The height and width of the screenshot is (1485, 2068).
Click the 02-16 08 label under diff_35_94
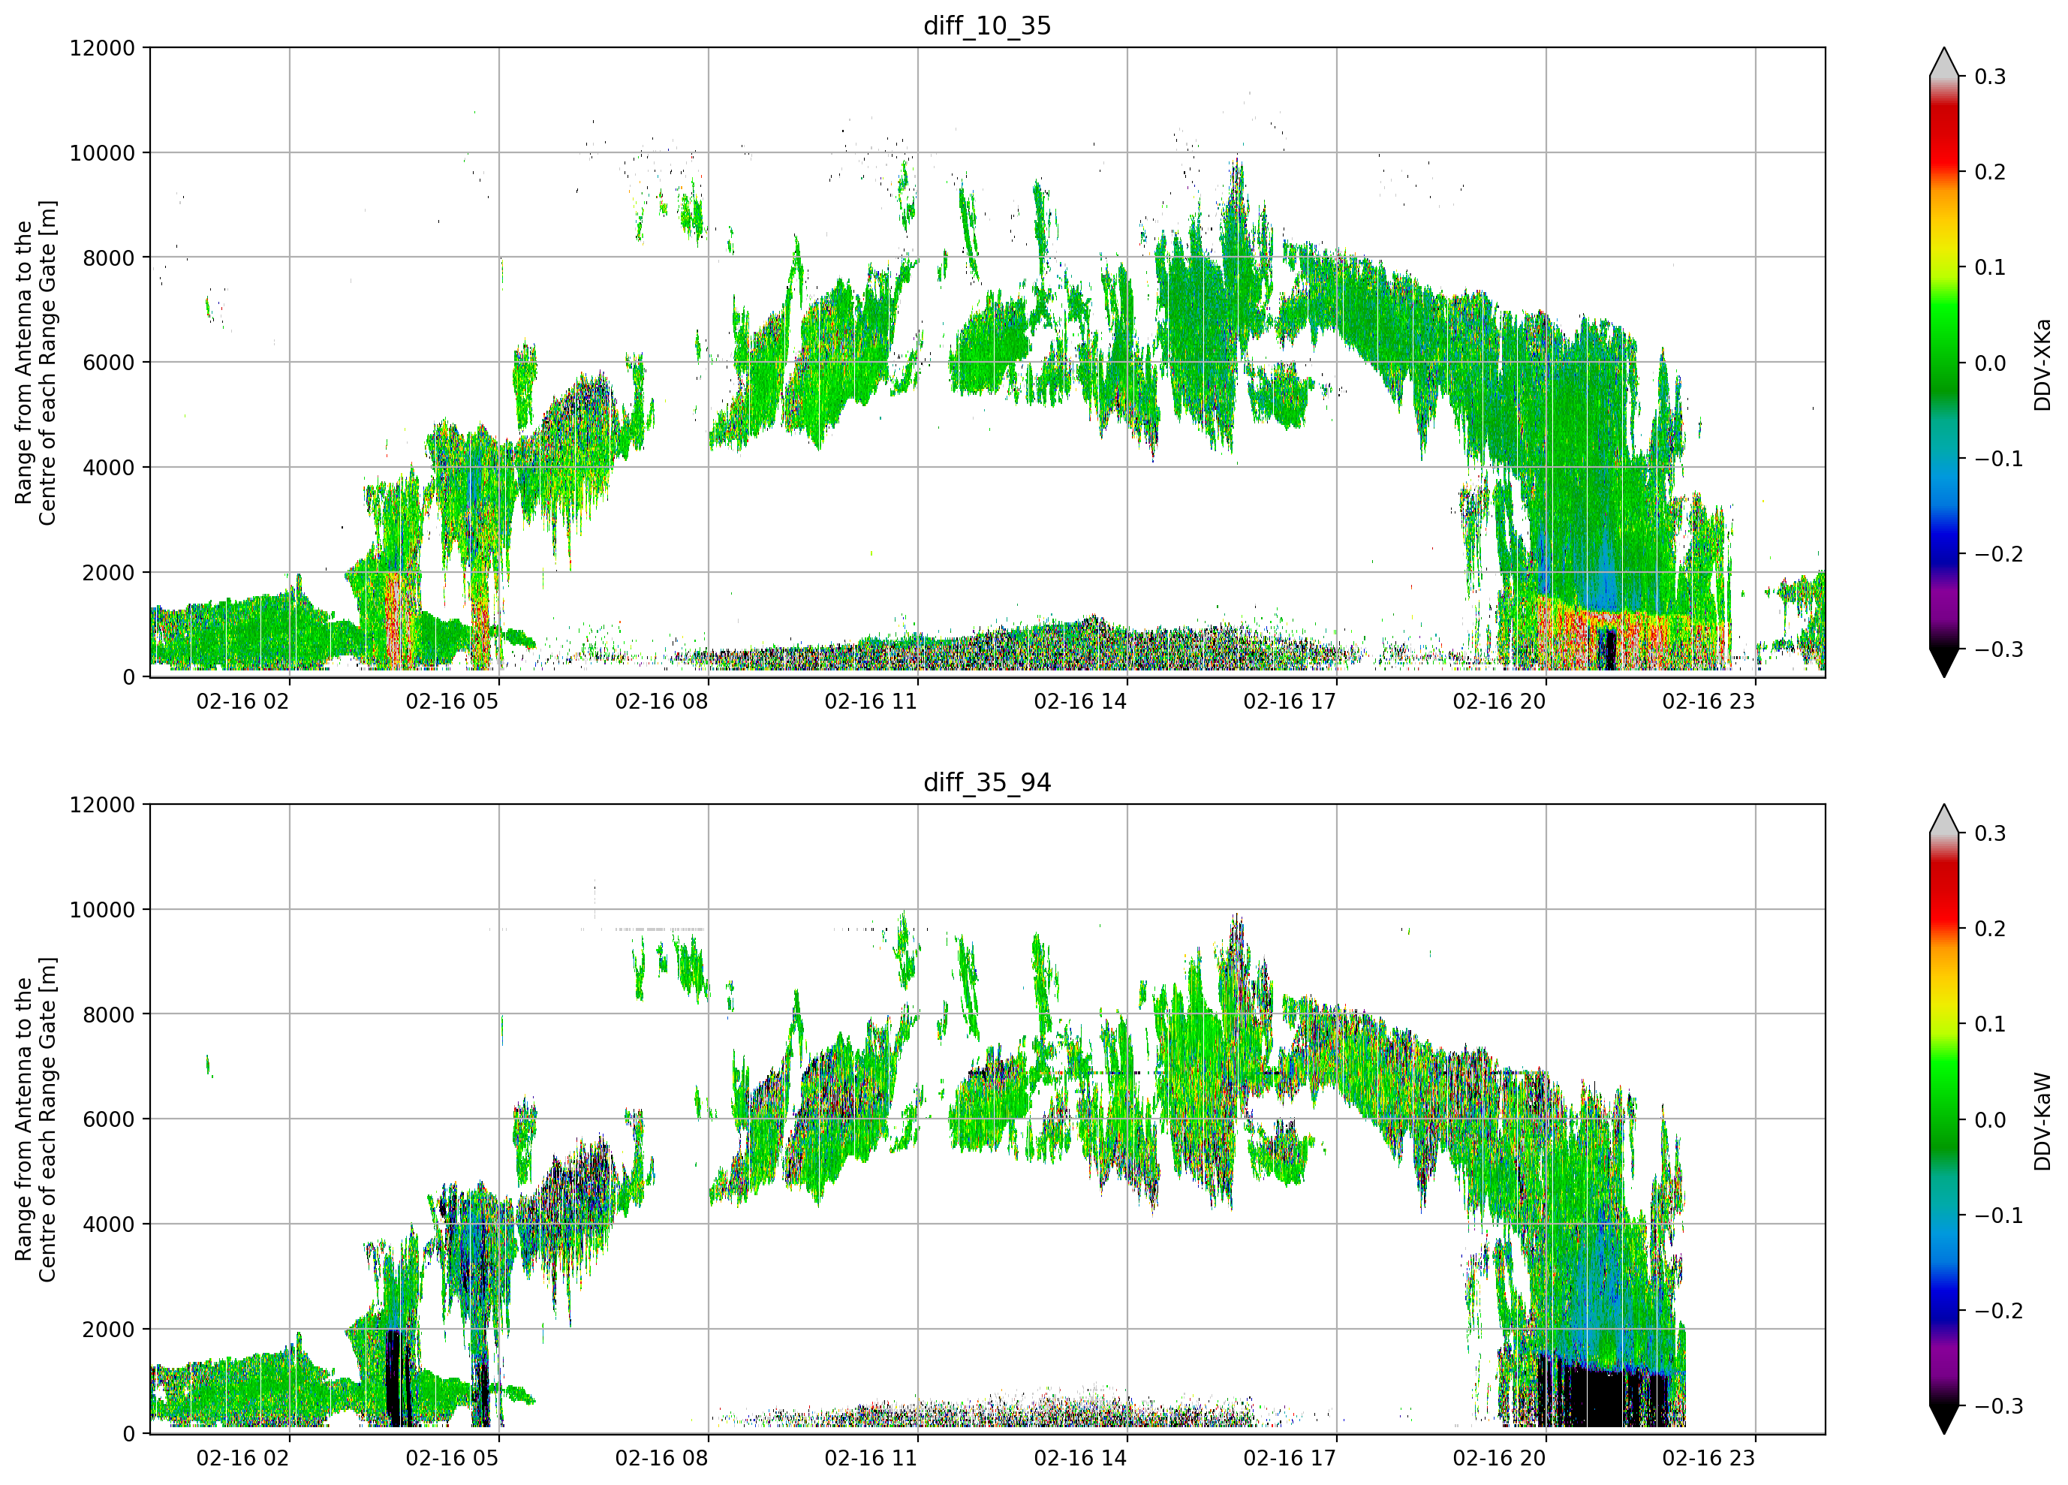[x=661, y=1459]
